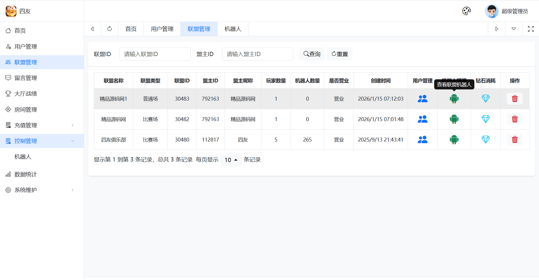Click the diamond consumption icon for 精品源码网

tap(485, 119)
